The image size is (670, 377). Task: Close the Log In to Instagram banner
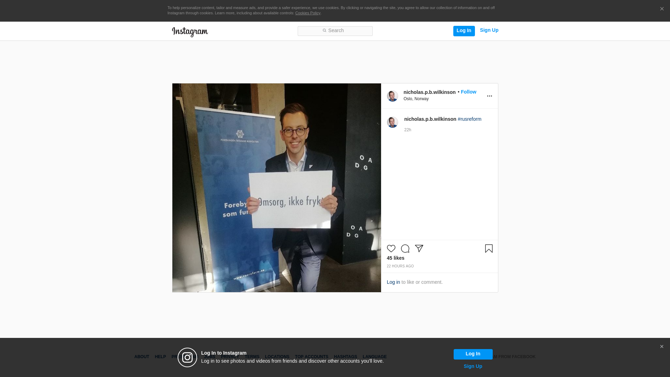coord(662,347)
